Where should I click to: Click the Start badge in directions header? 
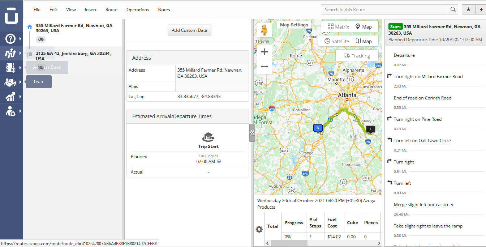tap(395, 27)
